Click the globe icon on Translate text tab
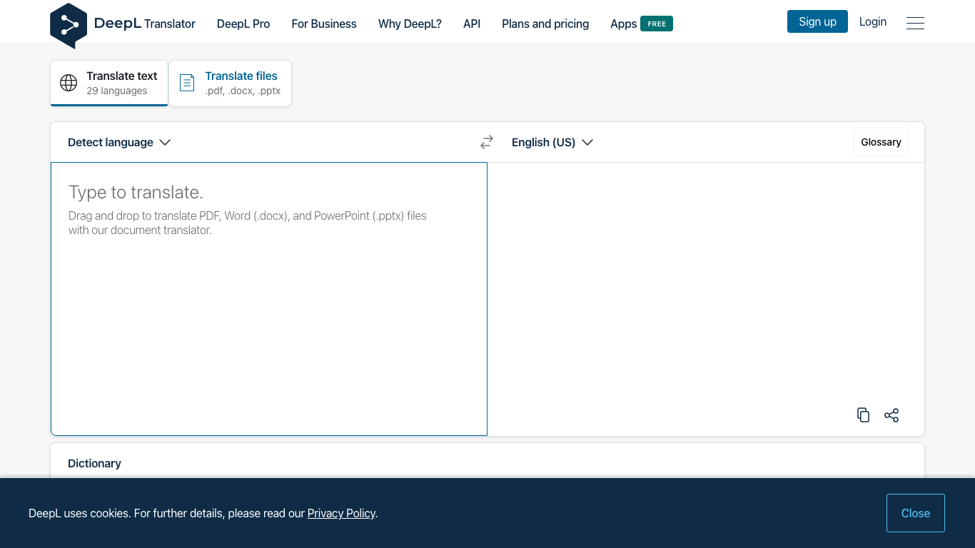 tap(68, 83)
